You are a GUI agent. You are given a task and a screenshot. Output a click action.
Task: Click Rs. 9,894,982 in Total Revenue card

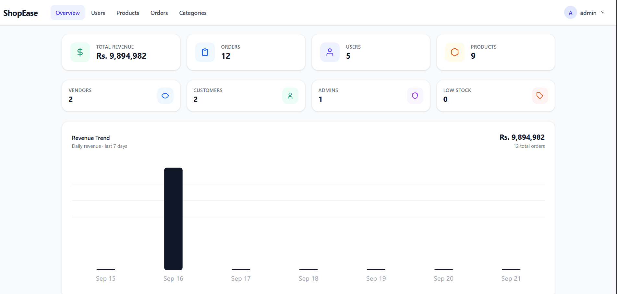coord(121,56)
